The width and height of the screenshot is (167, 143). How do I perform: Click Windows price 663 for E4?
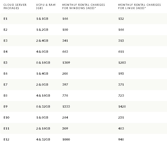tap(65, 52)
